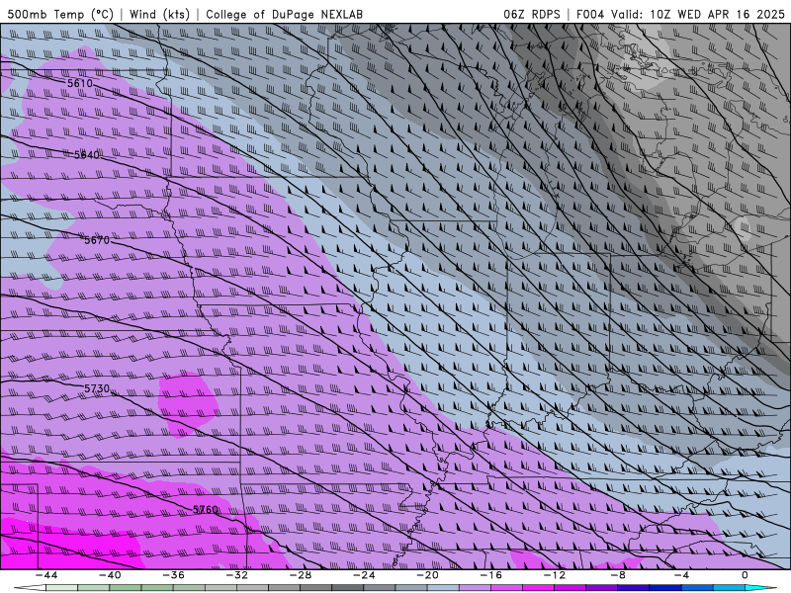Click the "500mb Temp (°C)" title text
This screenshot has height=593, width=791.
(x=60, y=14)
